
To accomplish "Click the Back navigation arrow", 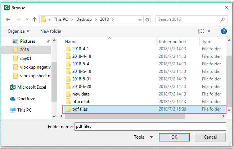I will (x=9, y=19).
